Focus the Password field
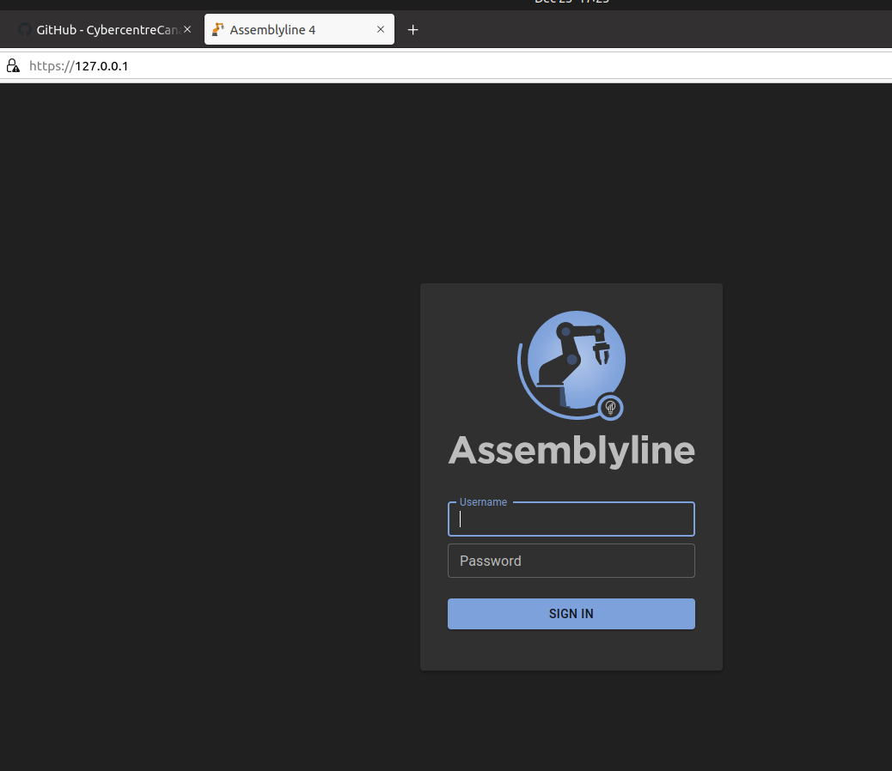 [x=571, y=561]
